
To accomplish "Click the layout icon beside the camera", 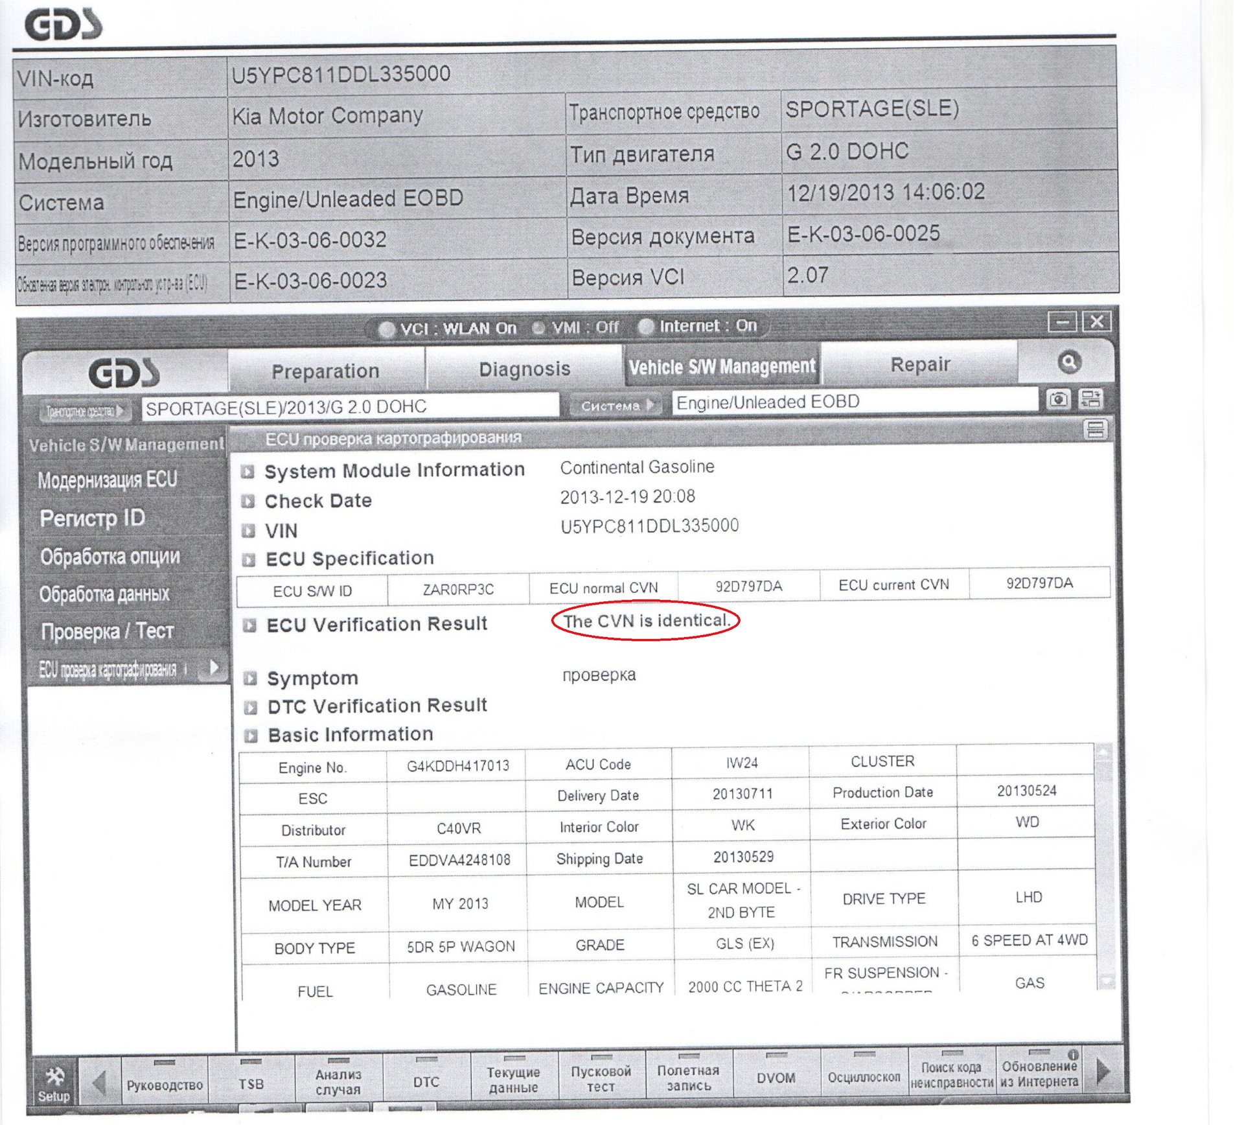I will coord(1091,399).
